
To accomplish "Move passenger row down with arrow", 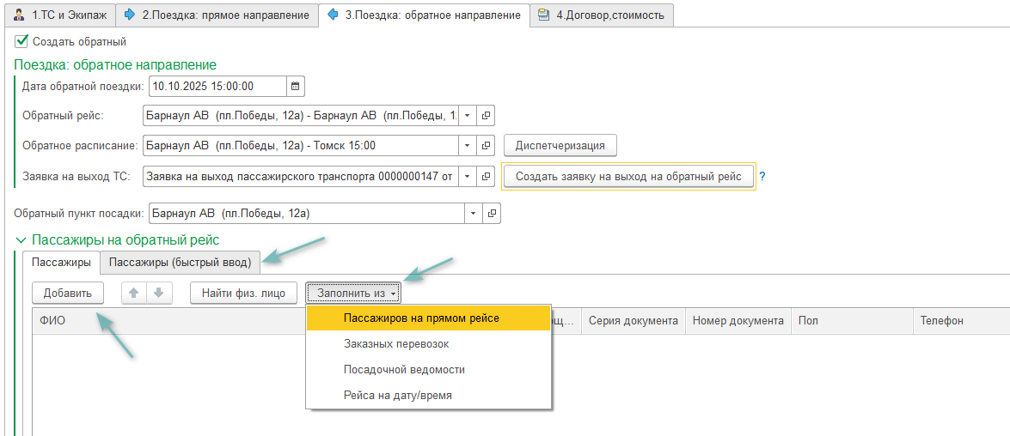I will coord(158,293).
